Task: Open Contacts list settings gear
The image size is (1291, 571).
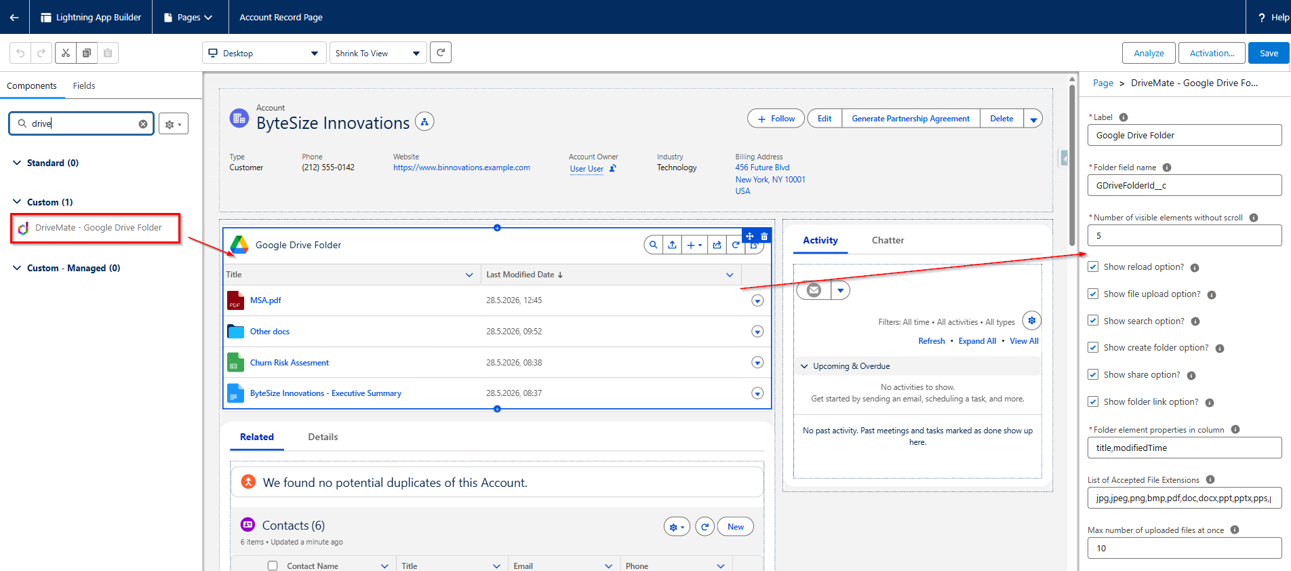Action: pos(677,527)
